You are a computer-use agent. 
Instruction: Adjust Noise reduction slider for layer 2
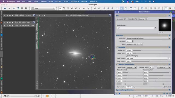[160, 75]
